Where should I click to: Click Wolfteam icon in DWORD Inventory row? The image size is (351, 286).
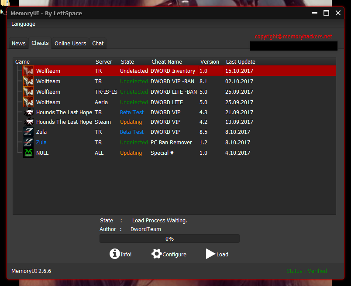(28, 71)
